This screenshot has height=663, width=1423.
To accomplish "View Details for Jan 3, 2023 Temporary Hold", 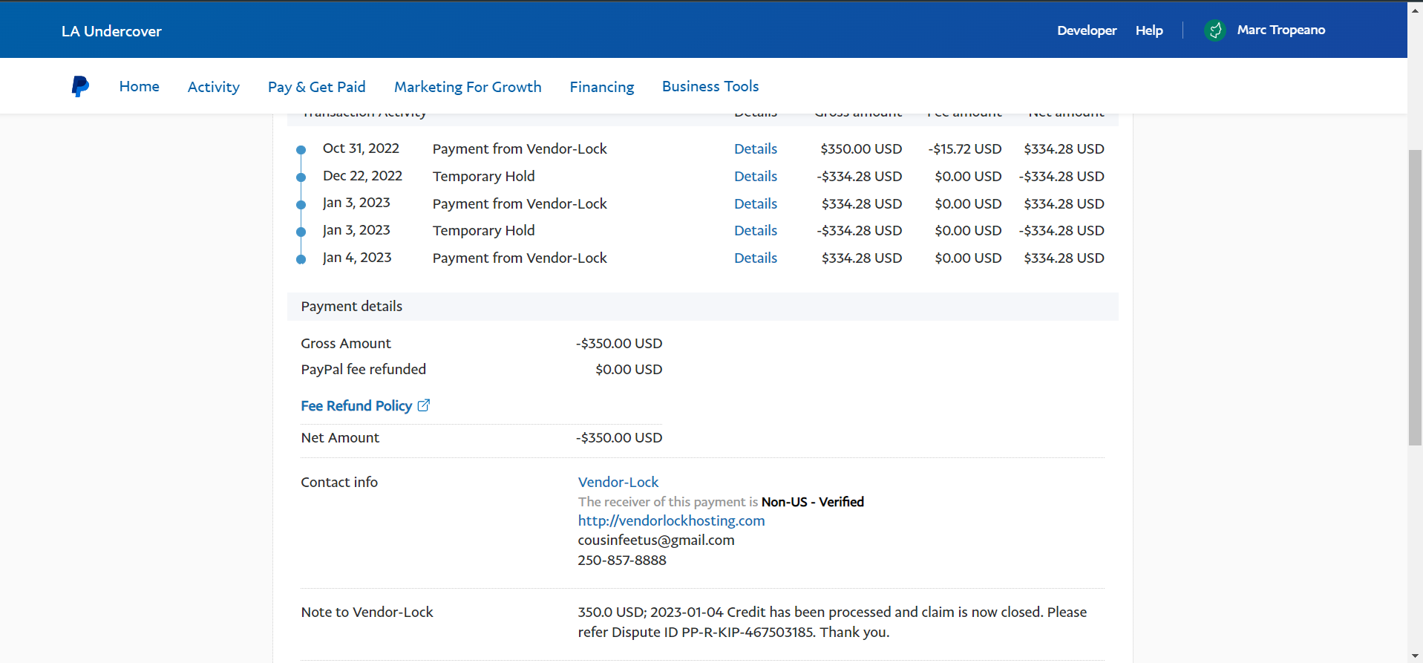I will tap(756, 230).
